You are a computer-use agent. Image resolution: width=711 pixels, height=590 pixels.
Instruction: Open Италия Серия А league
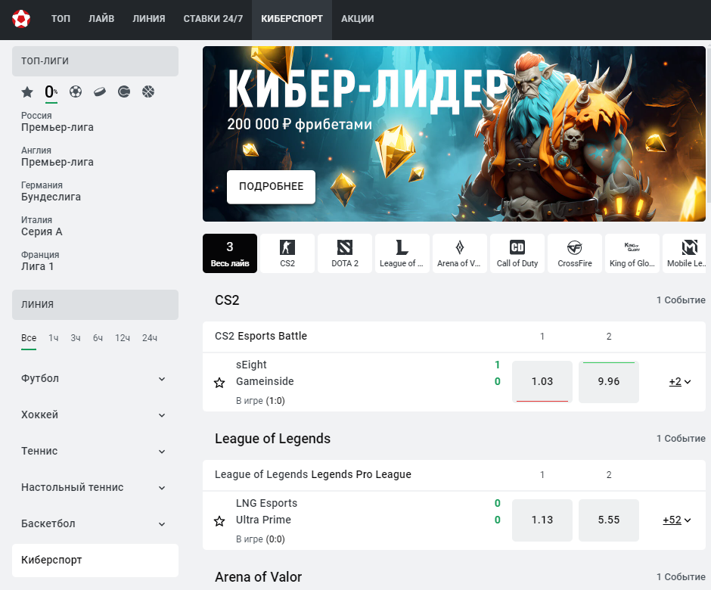[x=42, y=227]
